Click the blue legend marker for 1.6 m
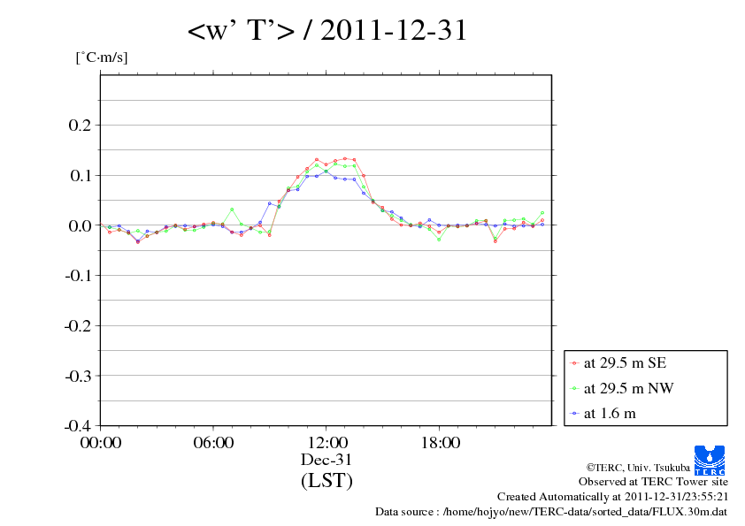745x526 pixels. 574,414
